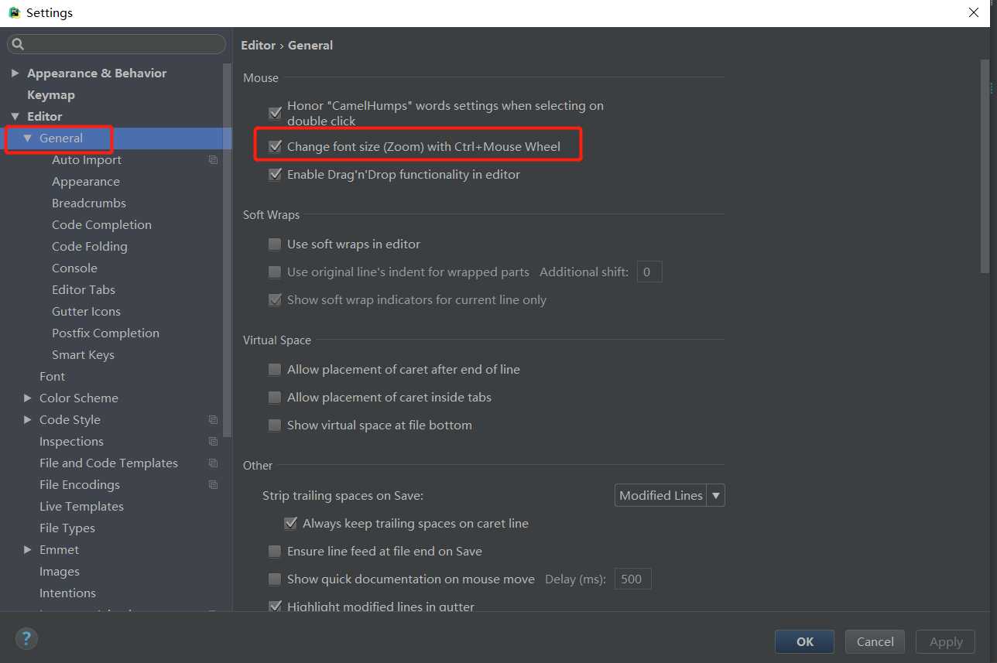The width and height of the screenshot is (997, 663).
Task: Open Inspections settings
Action: (71, 442)
